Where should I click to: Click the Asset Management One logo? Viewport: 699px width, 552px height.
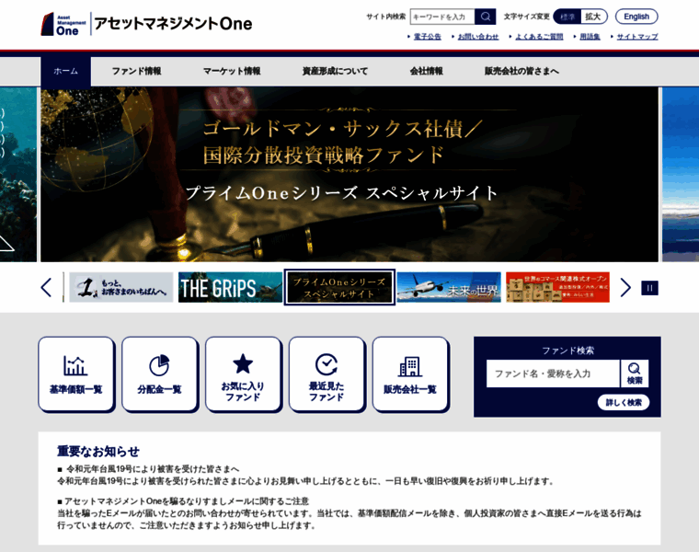(146, 24)
